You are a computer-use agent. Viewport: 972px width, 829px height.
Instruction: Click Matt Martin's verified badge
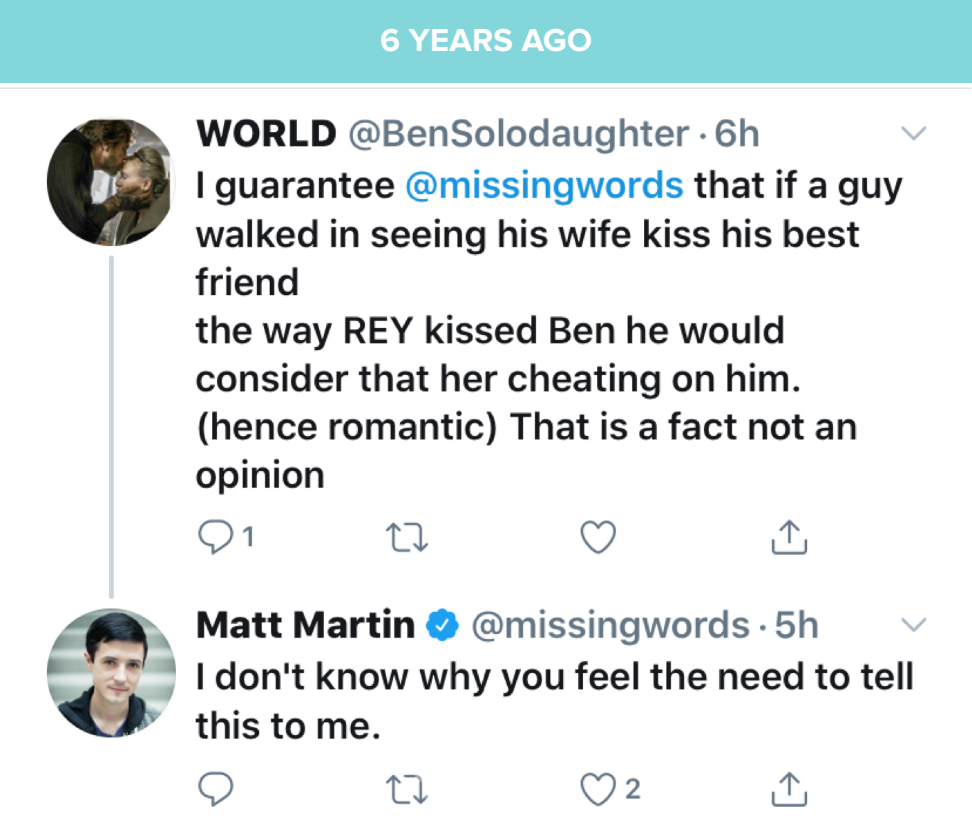point(442,625)
